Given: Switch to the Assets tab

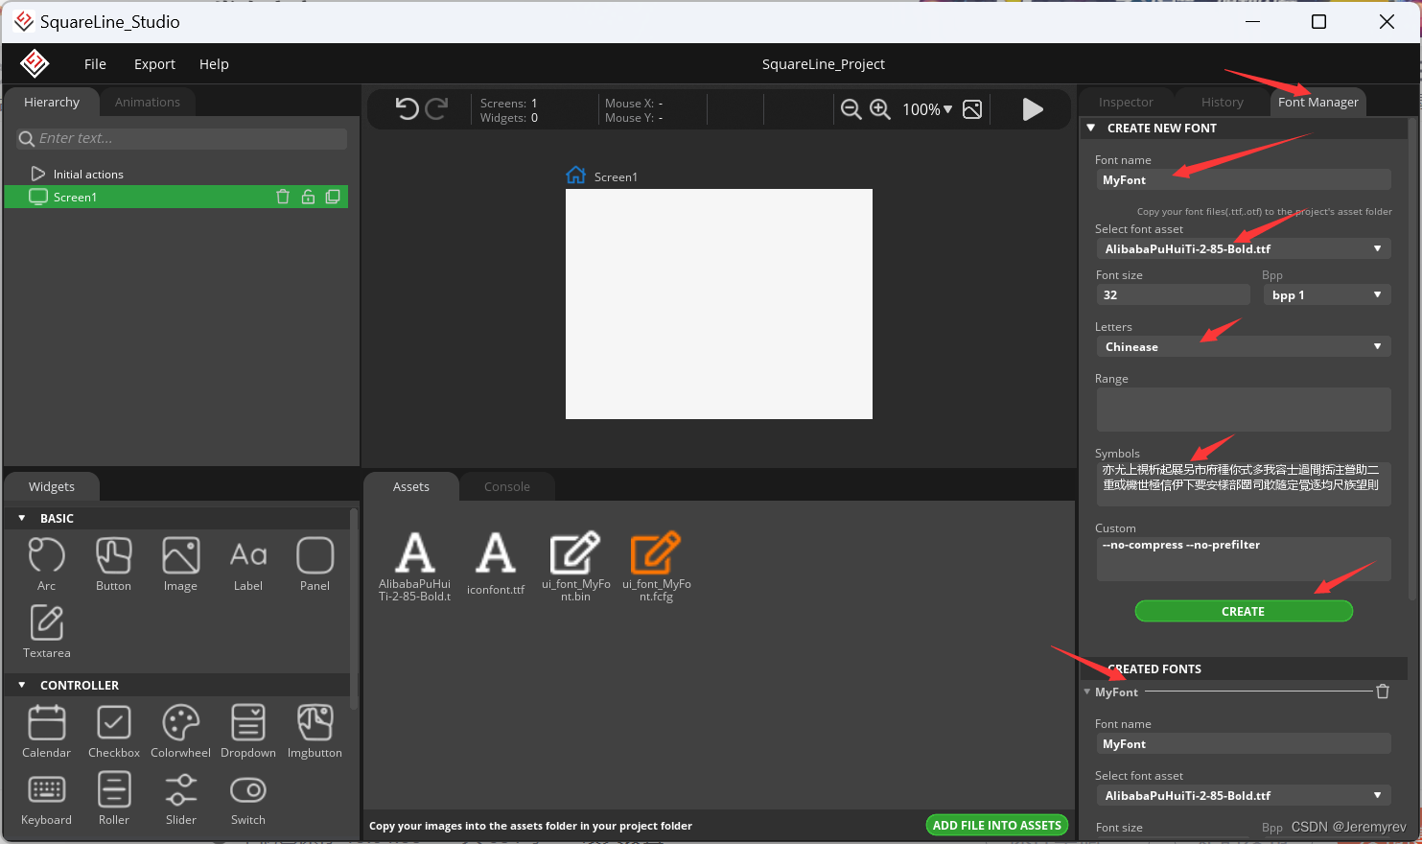Looking at the screenshot, I should tap(410, 486).
